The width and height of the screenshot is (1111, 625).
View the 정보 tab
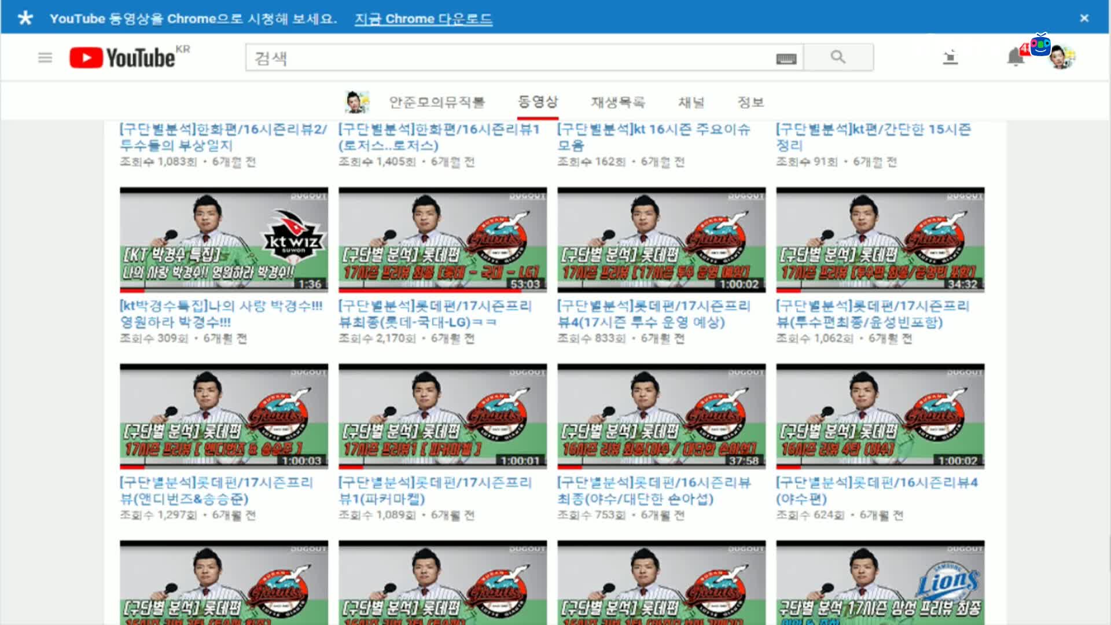752,102
